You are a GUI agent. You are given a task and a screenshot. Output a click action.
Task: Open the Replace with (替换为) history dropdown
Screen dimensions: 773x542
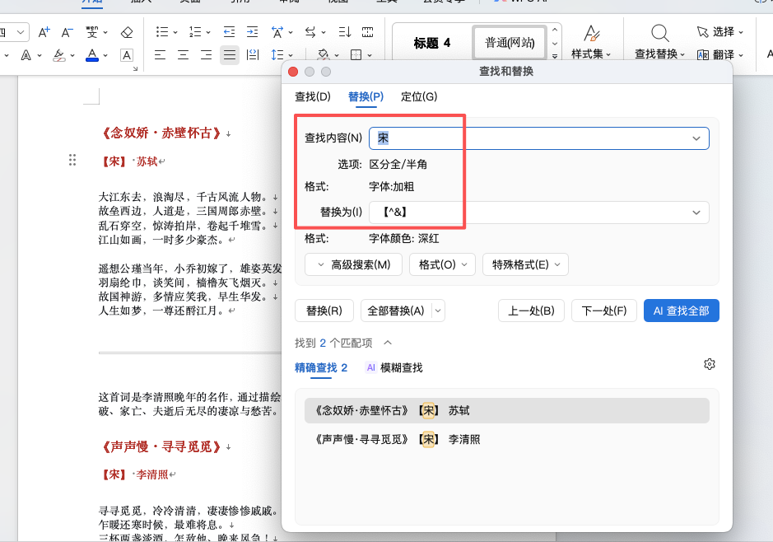[x=696, y=213]
